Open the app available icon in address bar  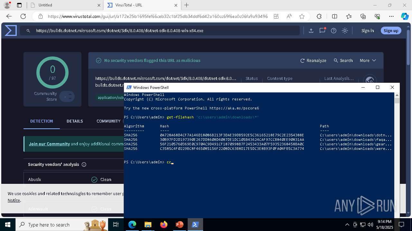click(x=276, y=16)
